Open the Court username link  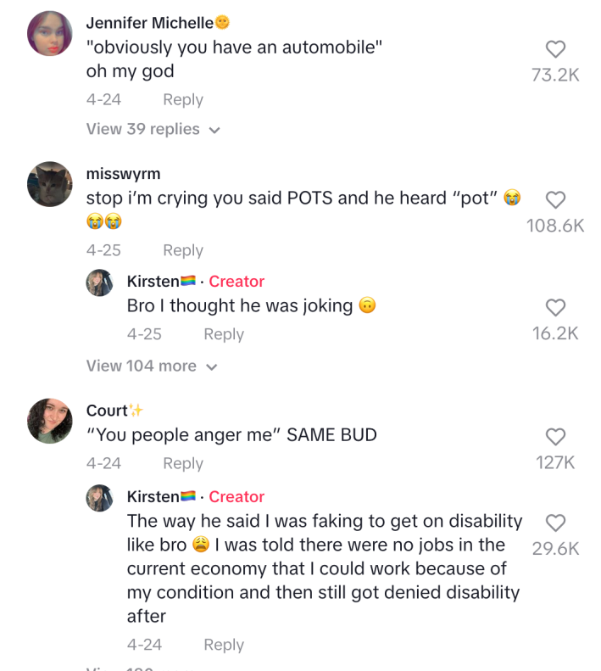[x=107, y=411]
